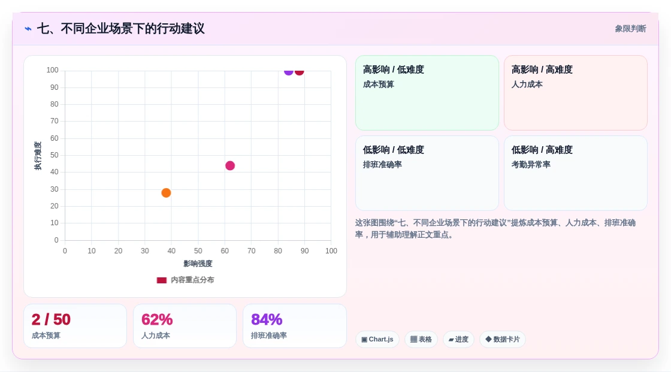Click the 2 / 50 成本预算 data card
This screenshot has width=671, height=372.
(x=75, y=326)
